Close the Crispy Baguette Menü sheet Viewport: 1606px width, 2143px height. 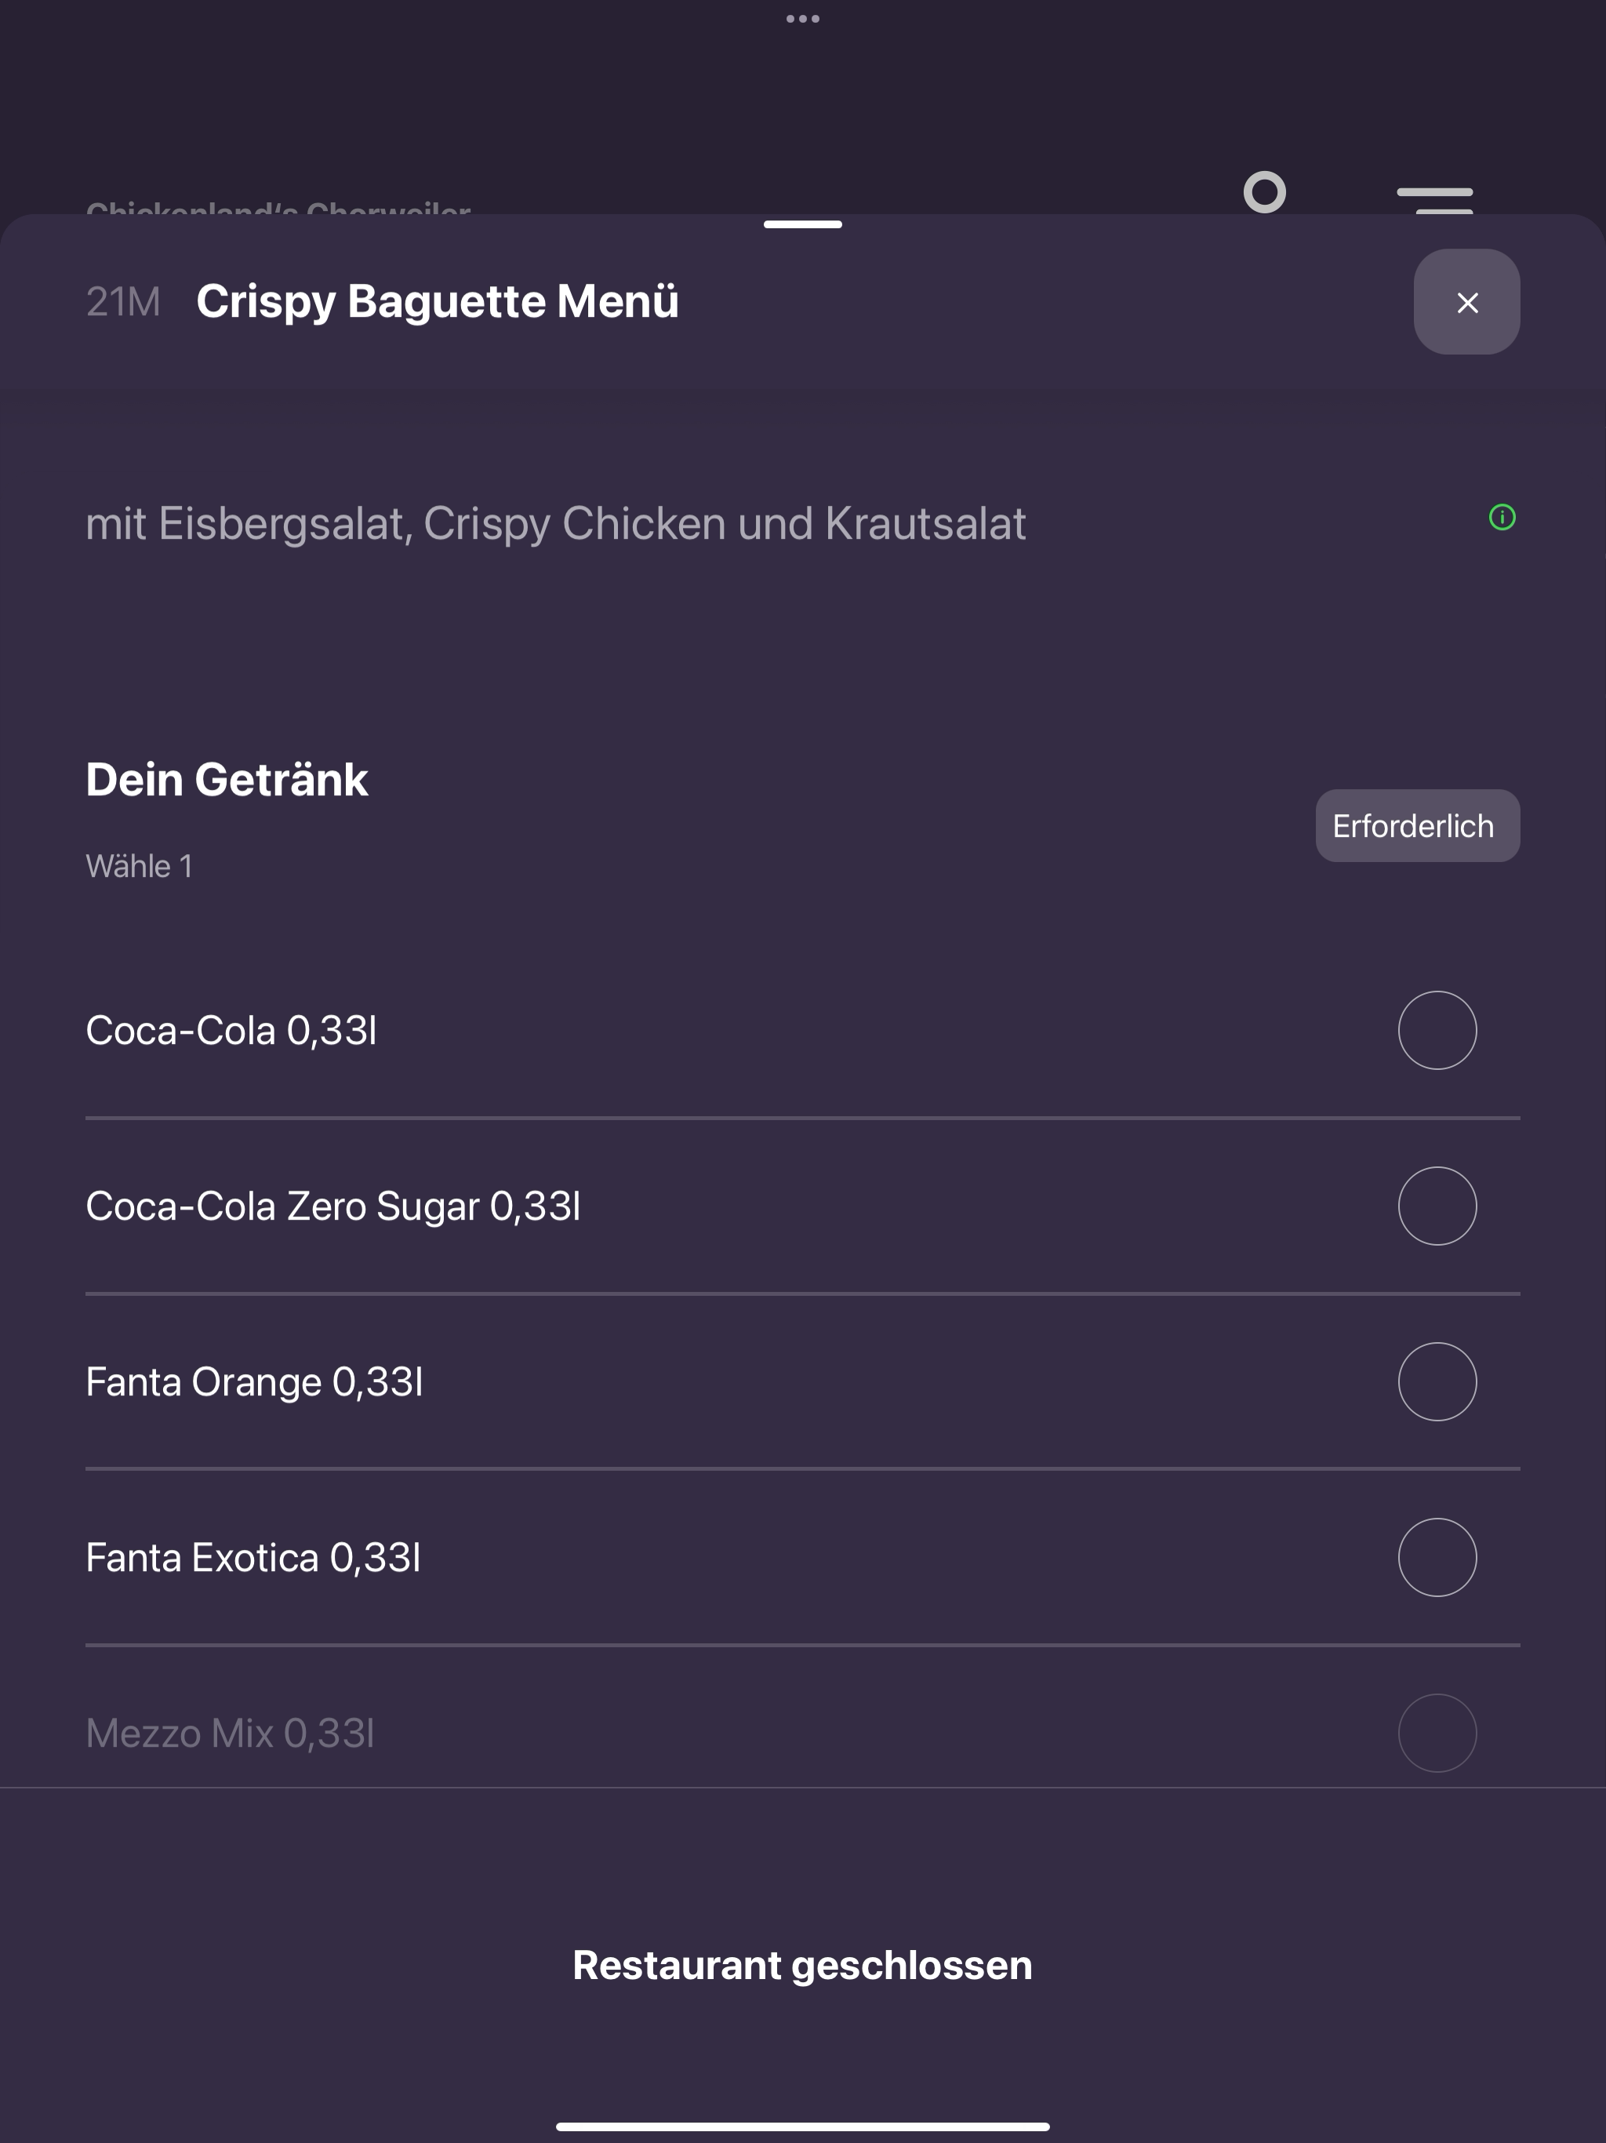coord(1466,302)
